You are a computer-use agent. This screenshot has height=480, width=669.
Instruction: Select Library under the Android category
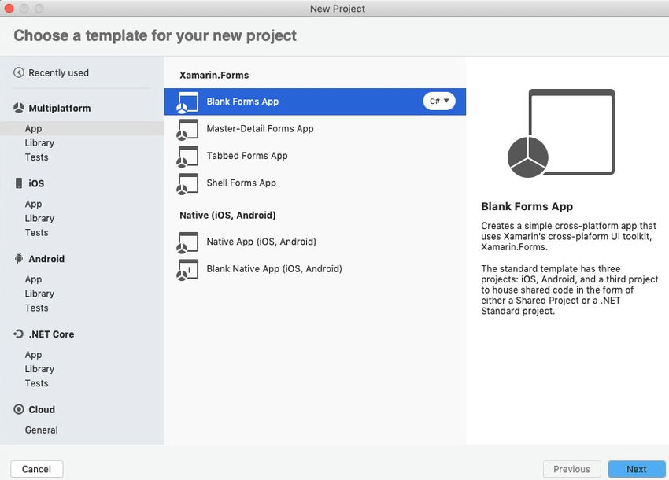tap(39, 294)
